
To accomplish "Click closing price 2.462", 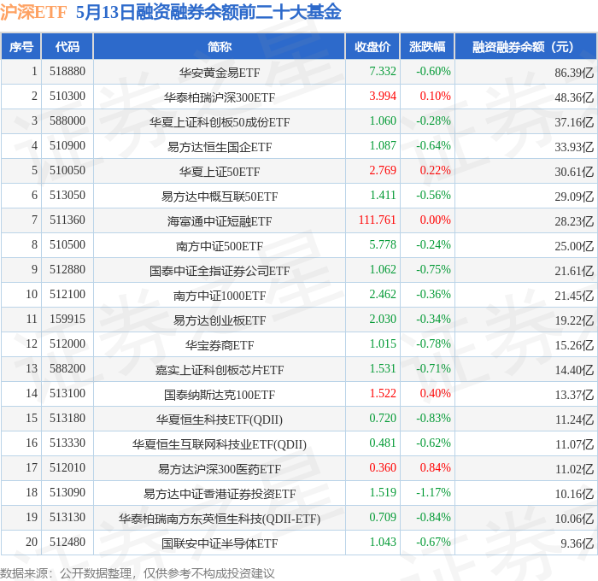I will point(383,295).
